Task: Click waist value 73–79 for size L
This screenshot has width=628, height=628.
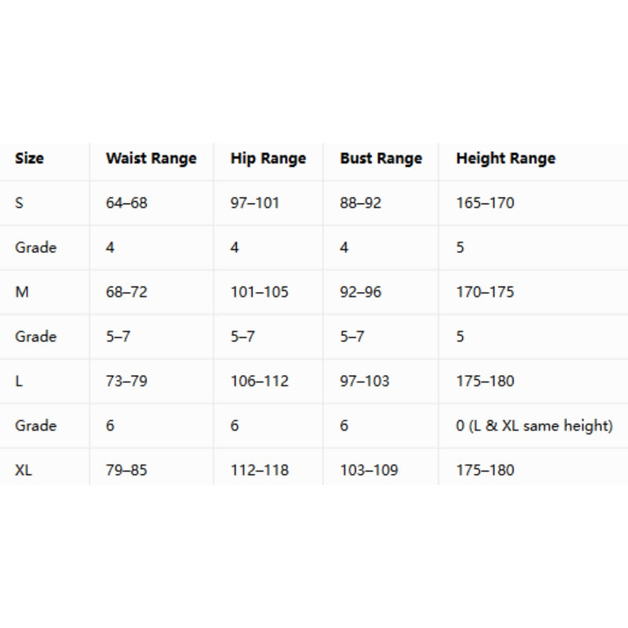Action: 126,381
